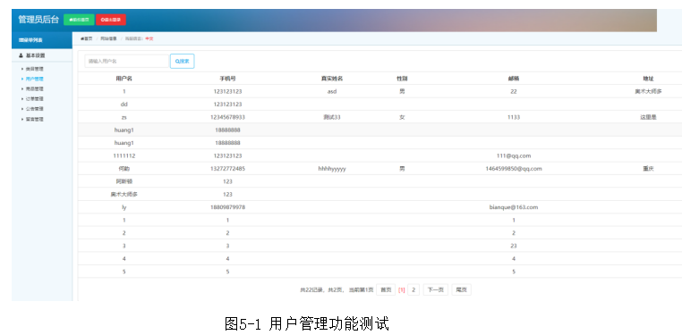Click the 管理员后台 header title
682x335 pixels.
[x=38, y=20]
